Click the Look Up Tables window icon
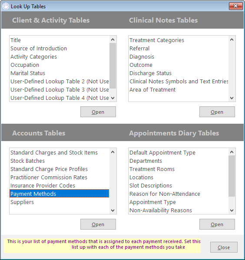Image resolution: width=245 pixels, height=260 pixels. coord(6,7)
